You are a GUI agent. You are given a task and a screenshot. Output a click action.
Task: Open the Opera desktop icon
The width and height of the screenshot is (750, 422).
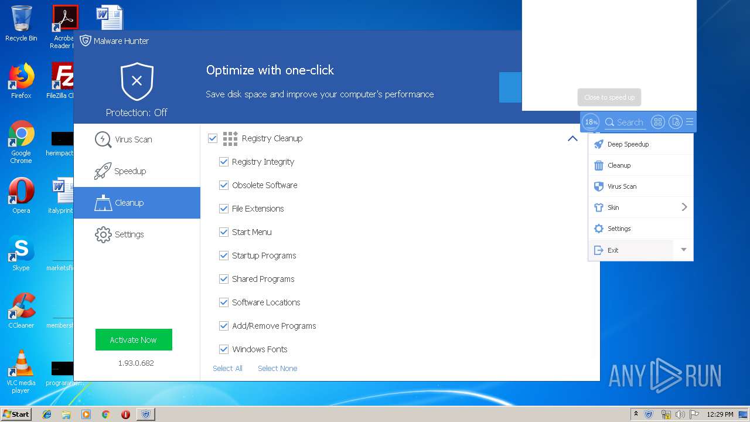(21, 196)
